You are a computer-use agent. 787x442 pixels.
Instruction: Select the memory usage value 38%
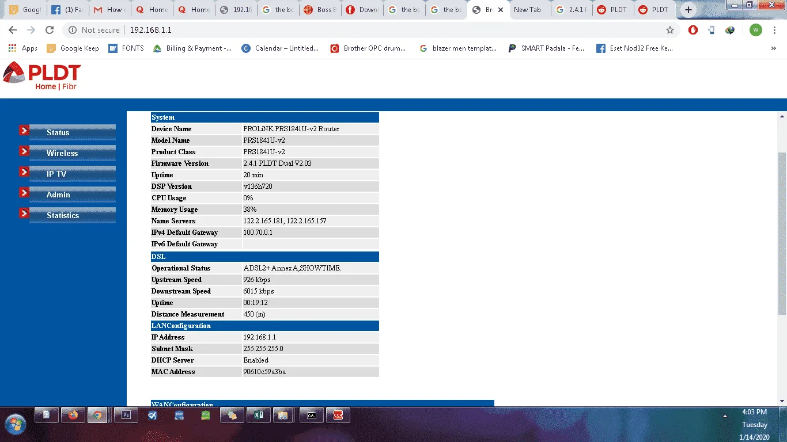(250, 209)
